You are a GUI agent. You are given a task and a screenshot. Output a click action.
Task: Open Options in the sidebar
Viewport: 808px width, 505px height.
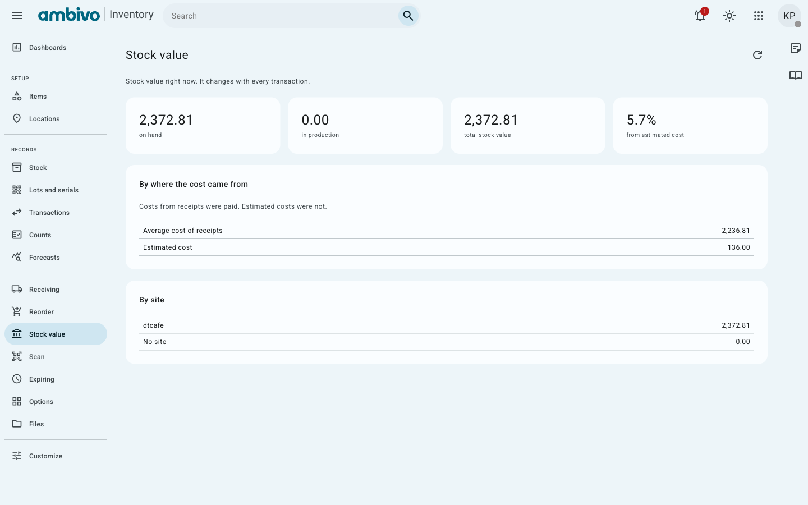pyautogui.click(x=56, y=402)
